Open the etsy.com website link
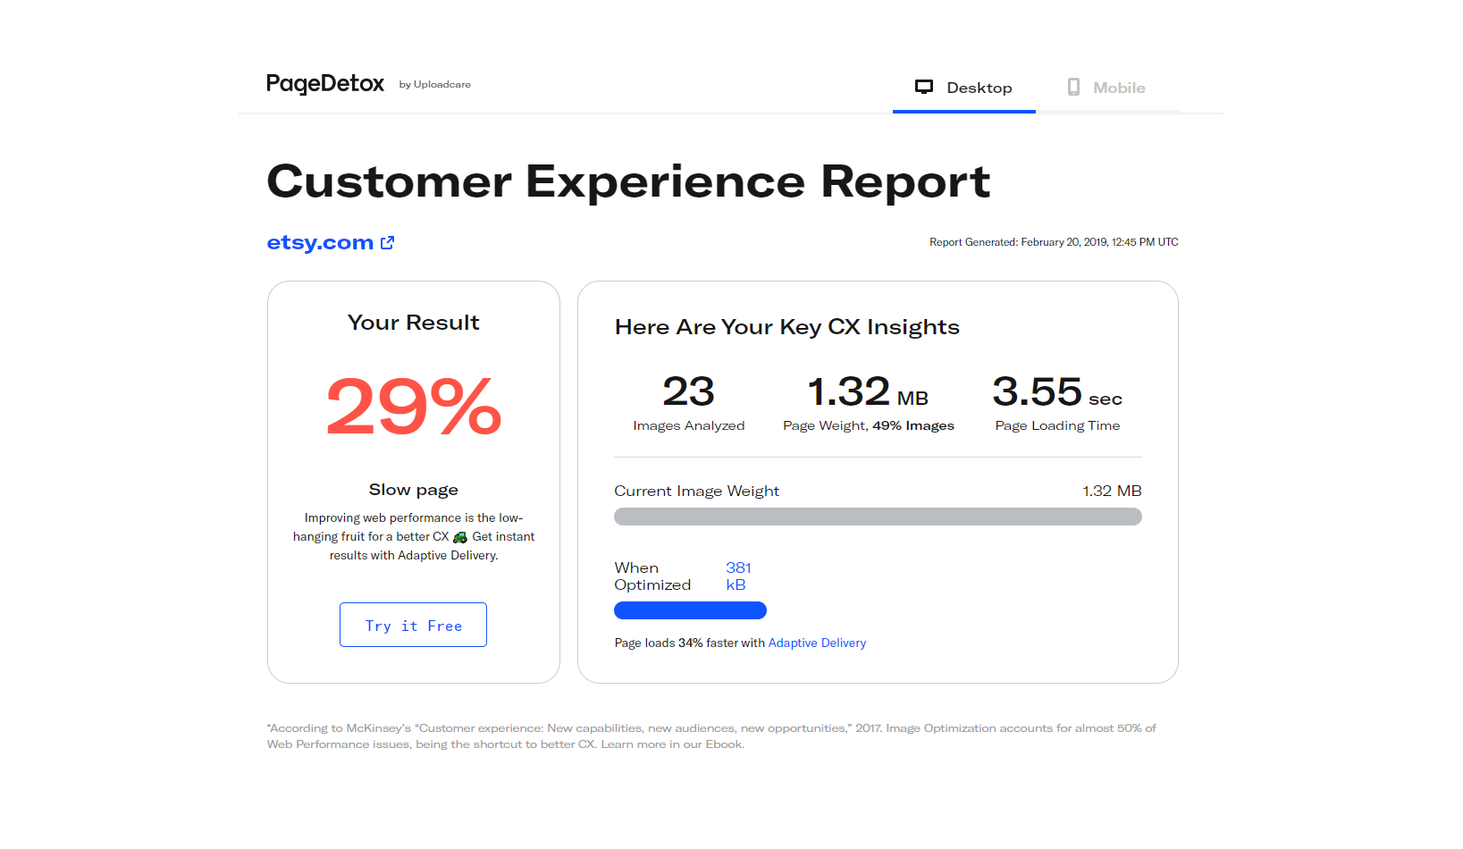1463x849 pixels. tap(319, 241)
